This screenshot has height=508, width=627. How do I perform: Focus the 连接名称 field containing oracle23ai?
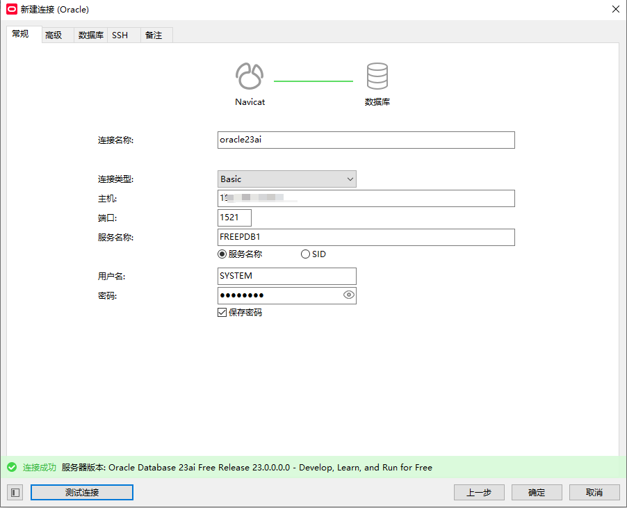click(366, 140)
